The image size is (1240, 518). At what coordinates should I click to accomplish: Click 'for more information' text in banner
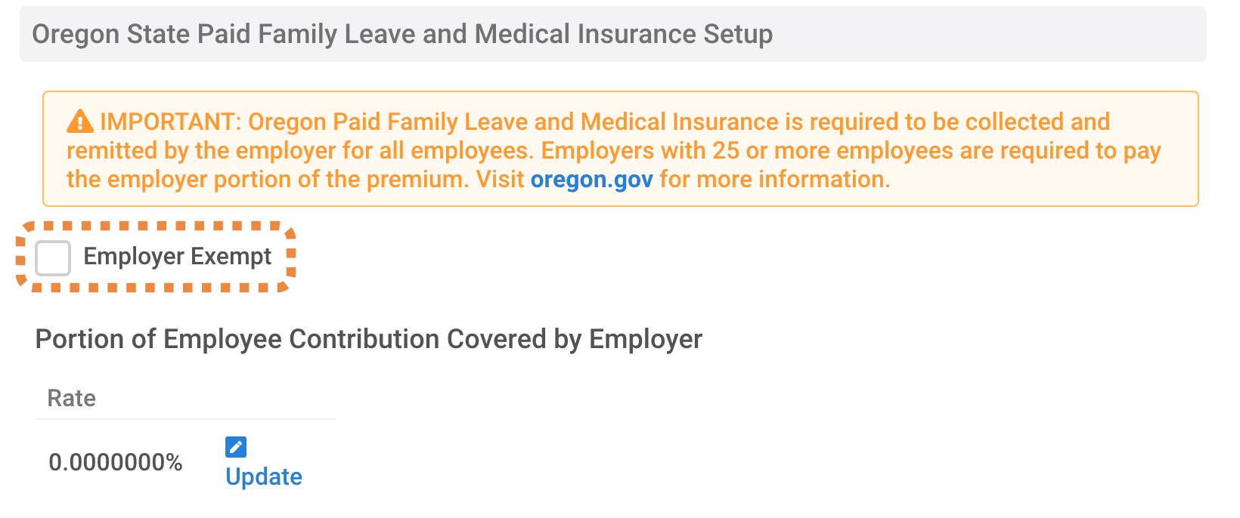775,180
